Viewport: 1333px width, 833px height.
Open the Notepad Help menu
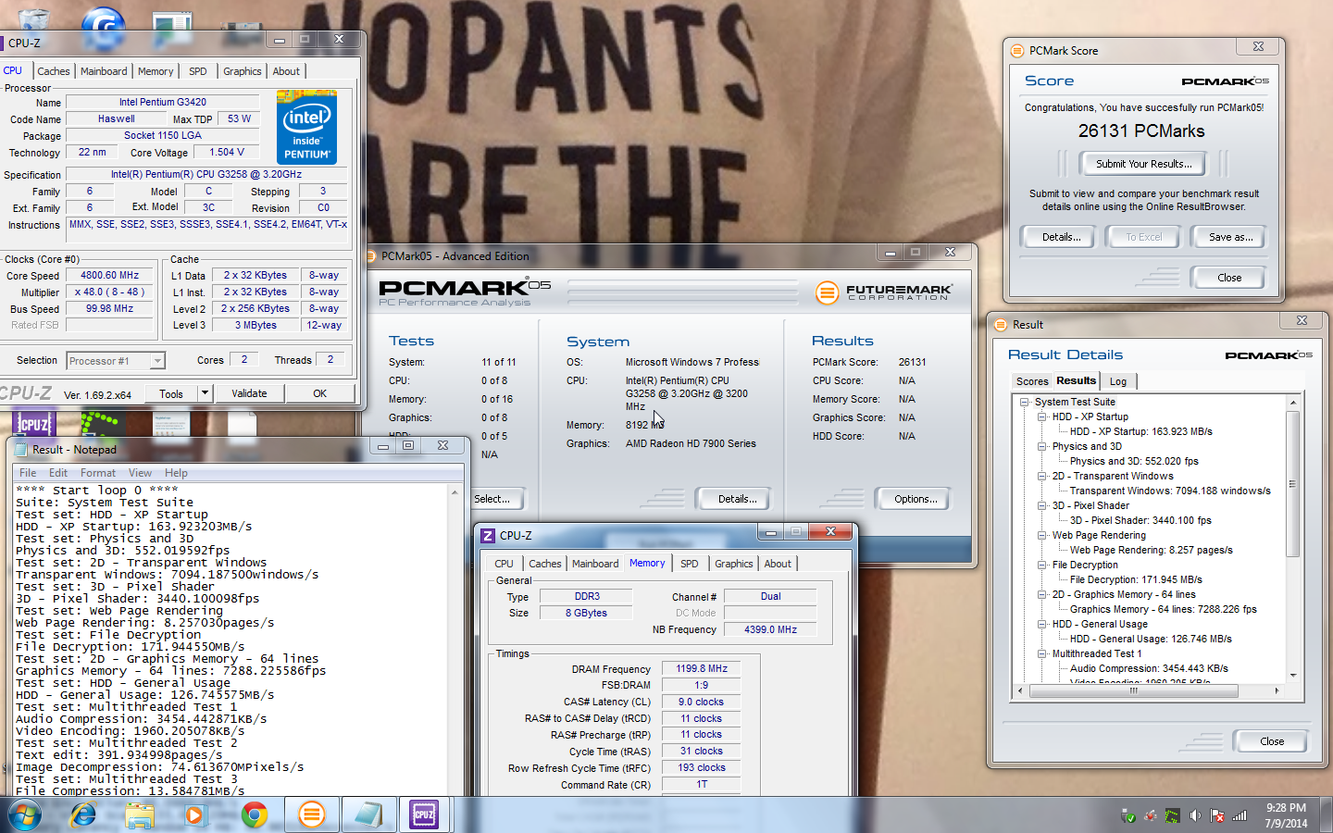(176, 473)
